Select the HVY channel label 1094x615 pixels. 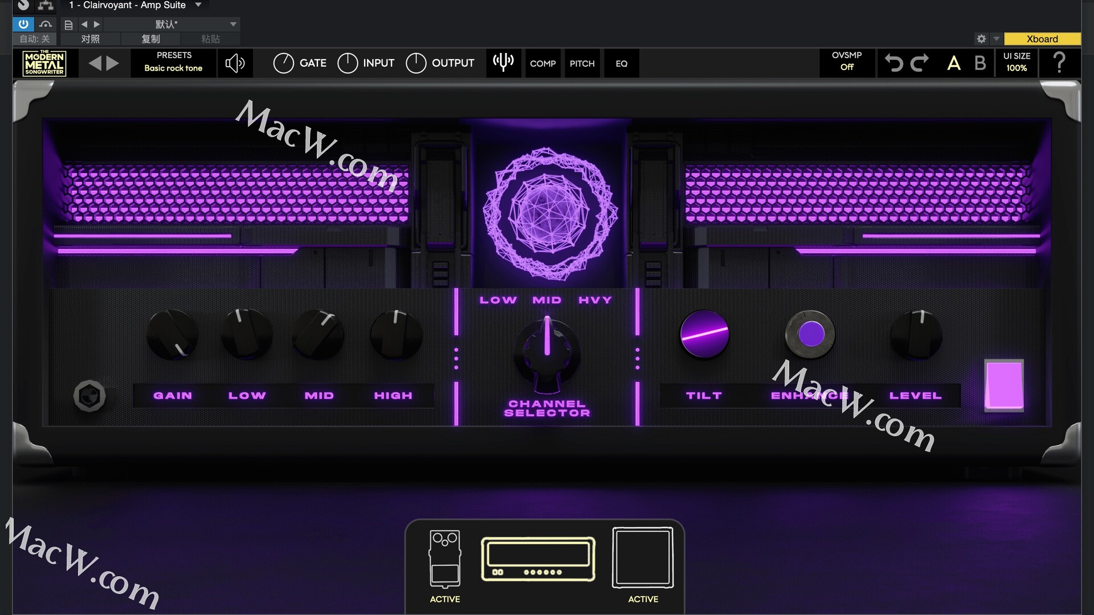point(595,300)
